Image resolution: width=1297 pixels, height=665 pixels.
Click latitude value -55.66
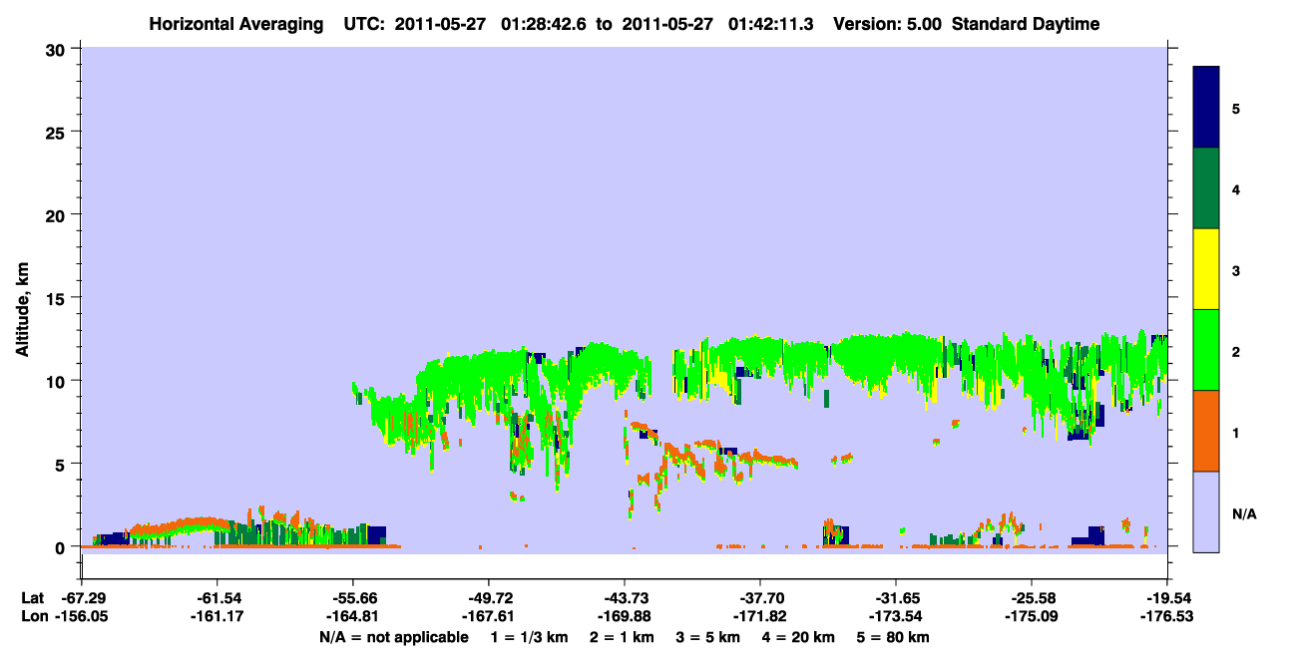click(353, 598)
